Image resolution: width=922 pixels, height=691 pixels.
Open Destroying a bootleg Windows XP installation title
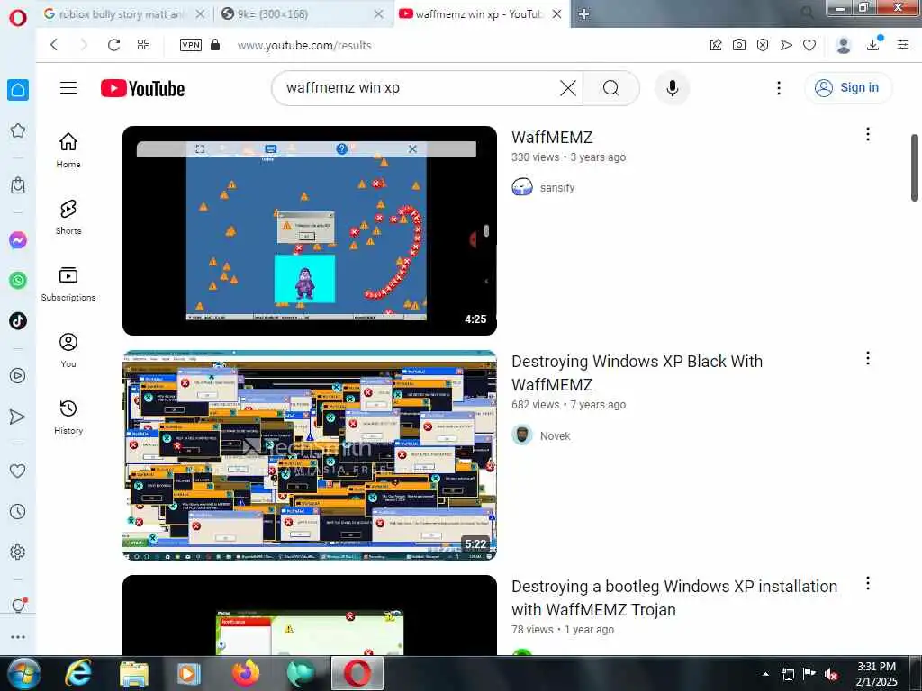click(x=674, y=598)
